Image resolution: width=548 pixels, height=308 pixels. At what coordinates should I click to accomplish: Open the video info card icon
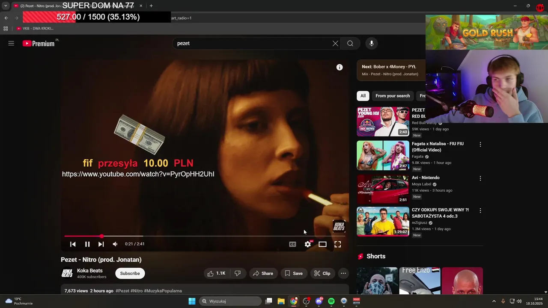(340, 67)
